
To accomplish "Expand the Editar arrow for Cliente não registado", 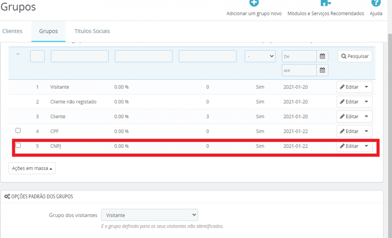I will coord(367,102).
